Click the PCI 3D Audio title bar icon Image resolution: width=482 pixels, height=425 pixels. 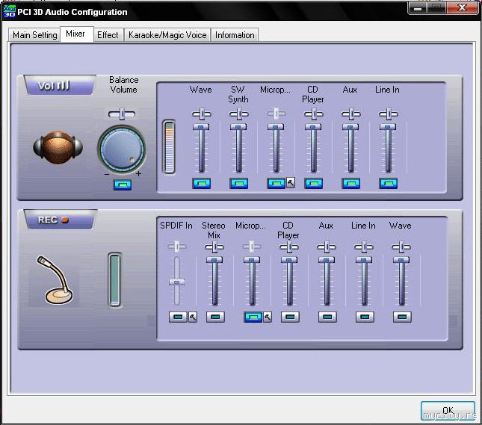pyautogui.click(x=10, y=11)
